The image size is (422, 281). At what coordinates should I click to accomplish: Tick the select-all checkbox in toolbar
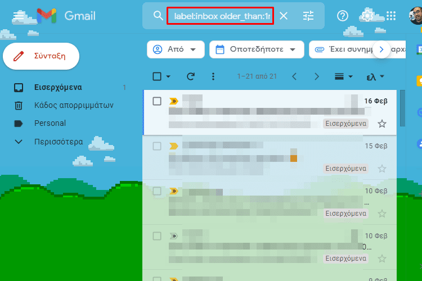coord(157,76)
